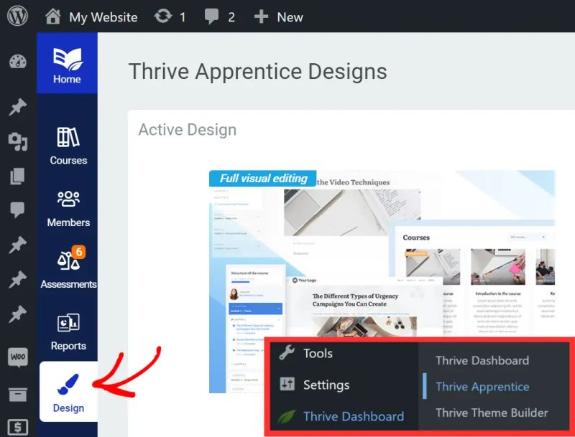Open WooCommerce from the admin sidebar
The image size is (575, 437).
17,357
